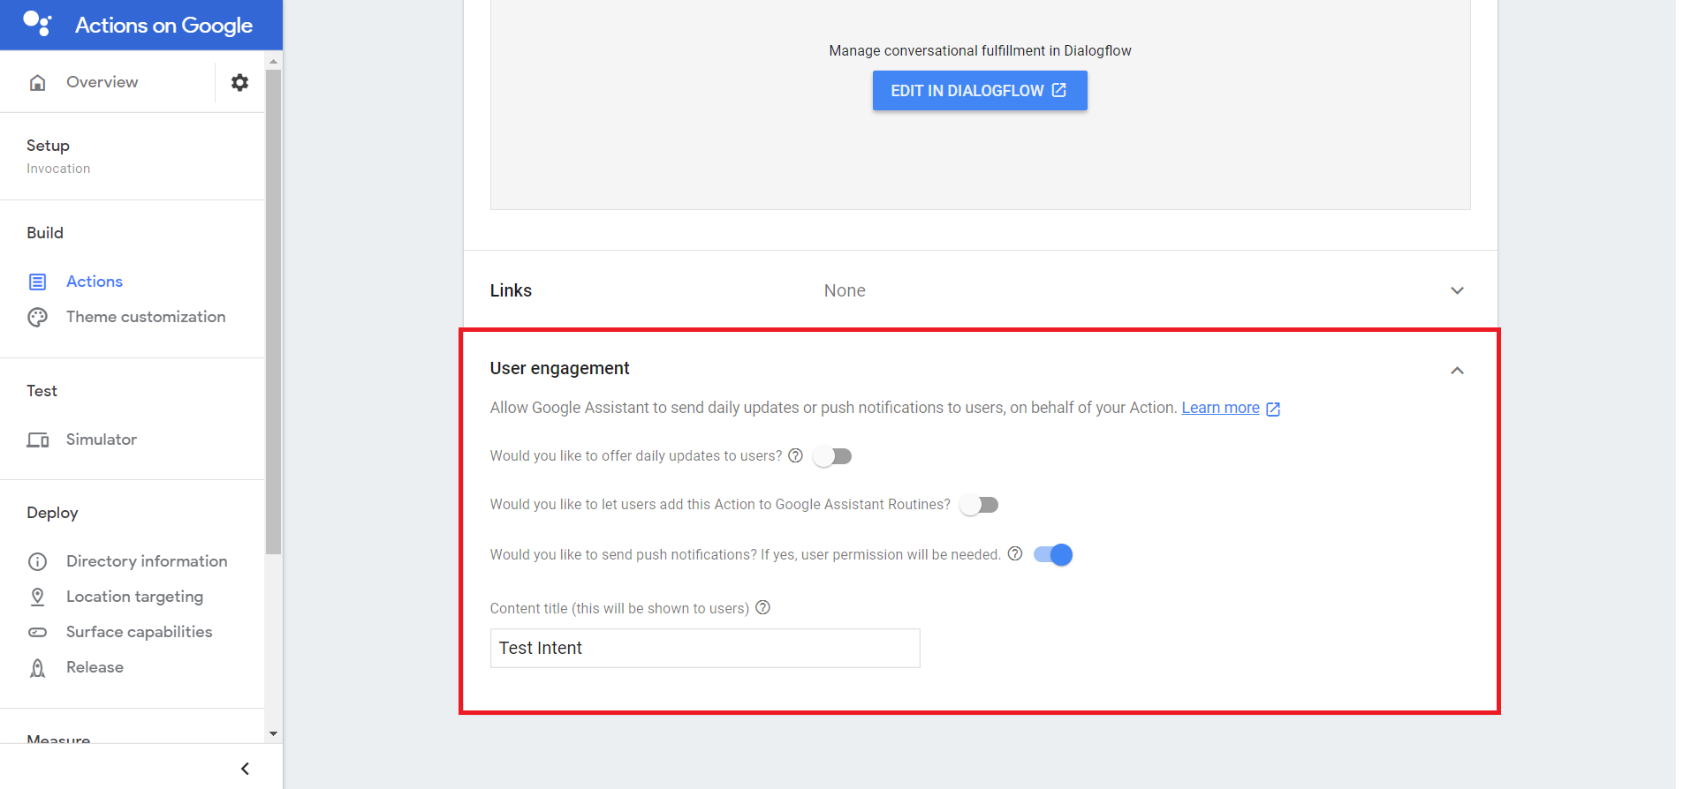The width and height of the screenshot is (1691, 789).
Task: Open Location targeting page
Action: pyautogui.click(x=134, y=597)
